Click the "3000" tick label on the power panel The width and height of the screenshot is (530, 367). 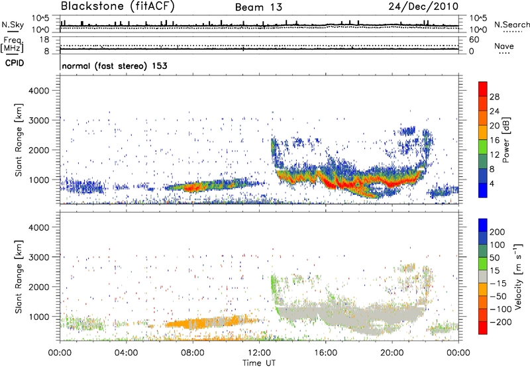[x=39, y=121]
